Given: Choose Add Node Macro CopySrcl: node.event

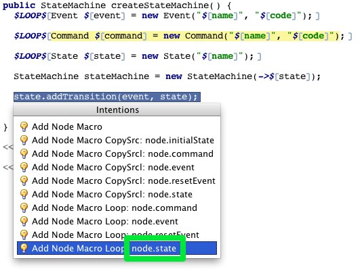Looking at the screenshot, I should coord(117,167).
